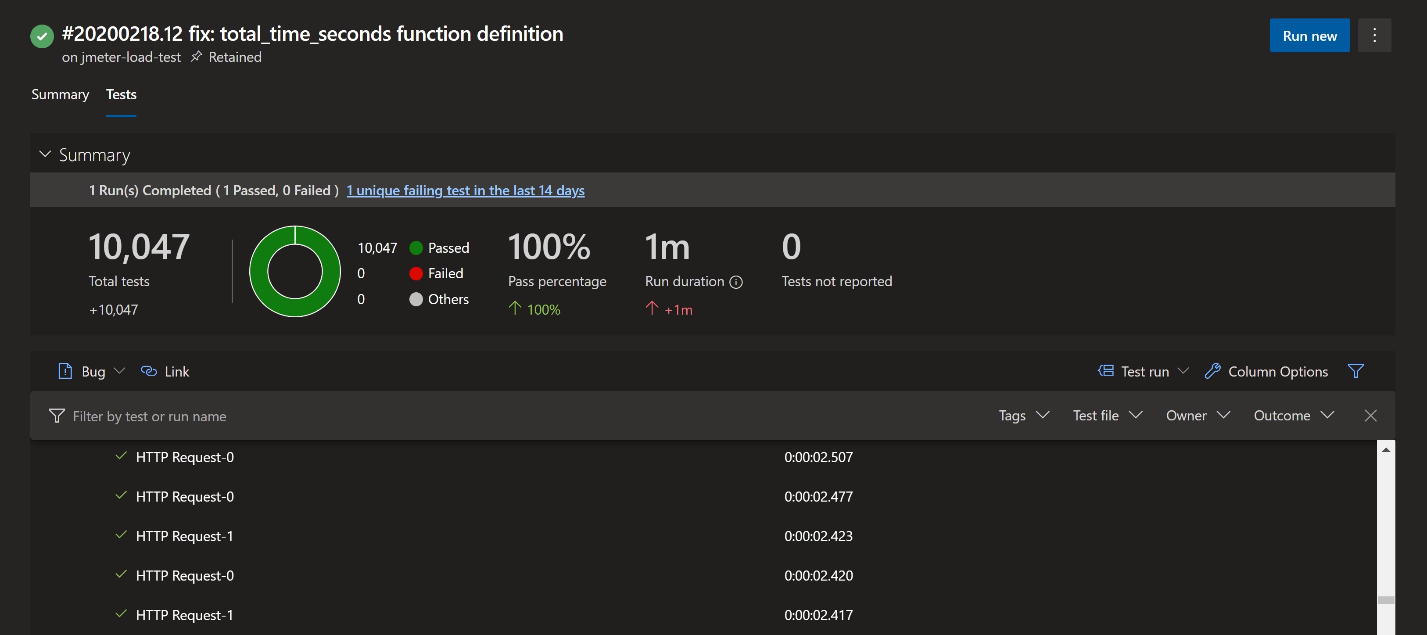1427x635 pixels.
Task: Click the Run new button
Action: 1309,36
